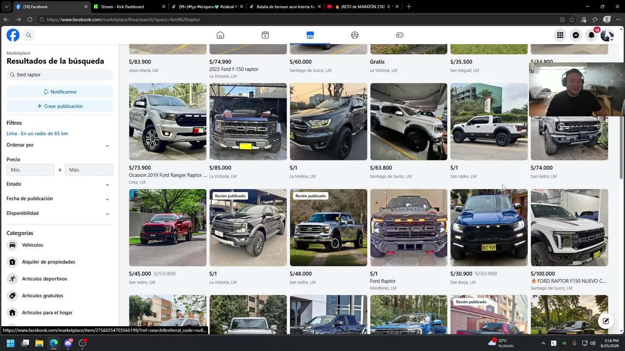This screenshot has width=625, height=351.
Task: Open the S/30.900 San Borja listing photo
Action: pyautogui.click(x=489, y=228)
